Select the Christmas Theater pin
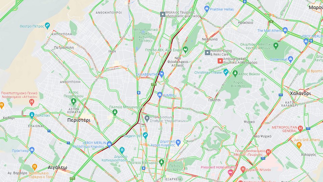 pos(226,72)
